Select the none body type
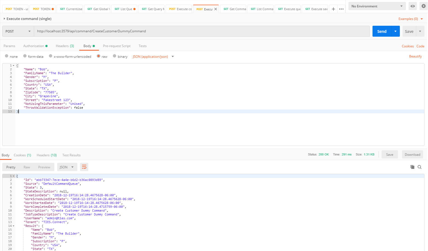 point(7,56)
